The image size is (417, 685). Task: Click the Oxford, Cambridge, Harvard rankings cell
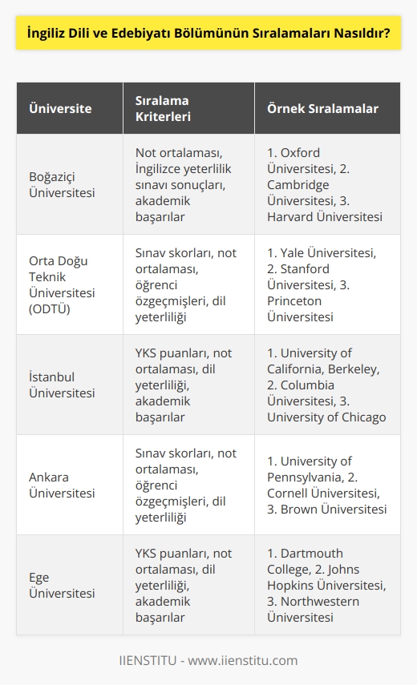327,184
